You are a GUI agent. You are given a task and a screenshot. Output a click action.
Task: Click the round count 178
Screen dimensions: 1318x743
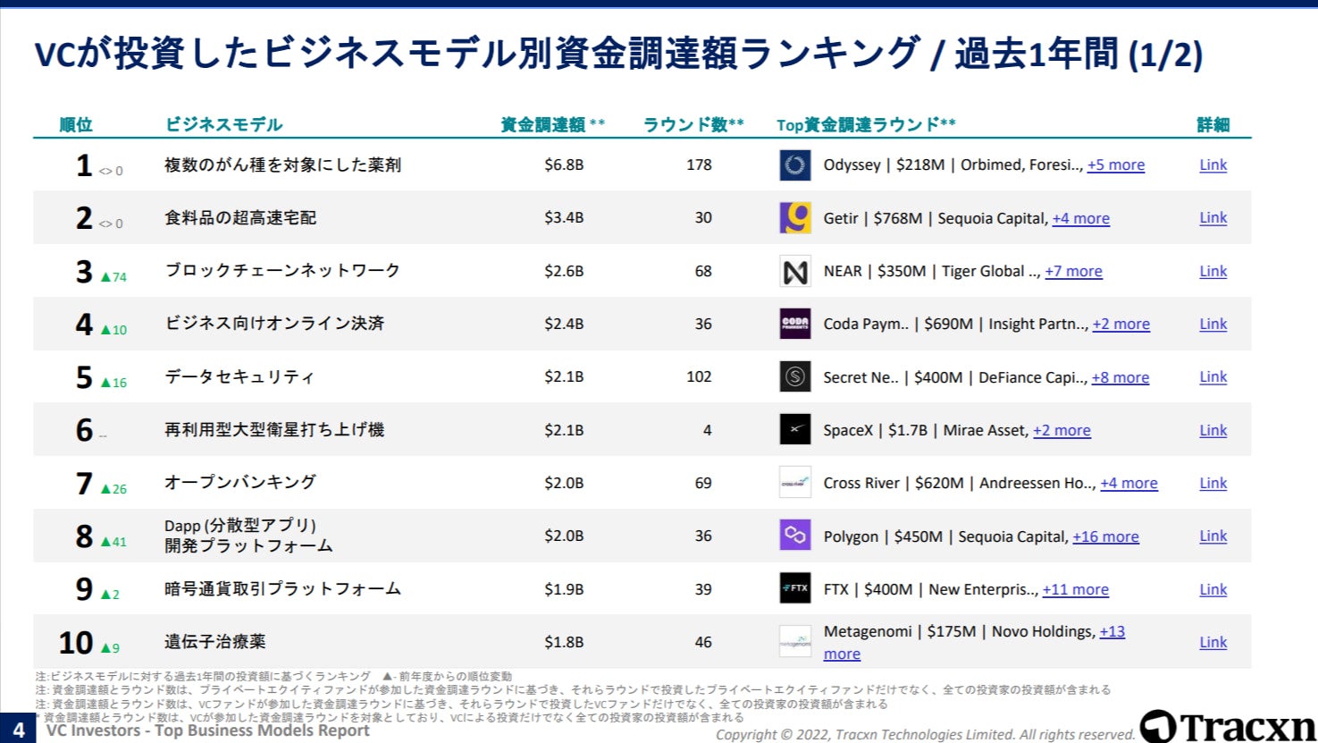coord(699,165)
